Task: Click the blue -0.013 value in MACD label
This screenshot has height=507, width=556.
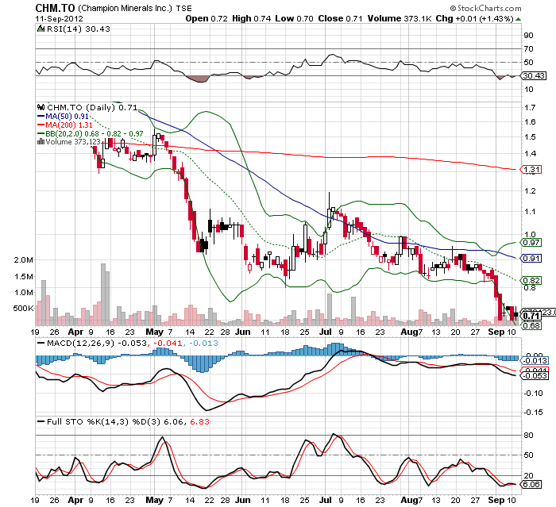Action: tap(203, 344)
